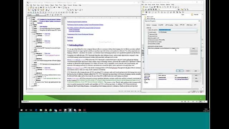The width and height of the screenshot is (229, 129).
Task: Follow the Content Development link in document
Action: pos(74,29)
